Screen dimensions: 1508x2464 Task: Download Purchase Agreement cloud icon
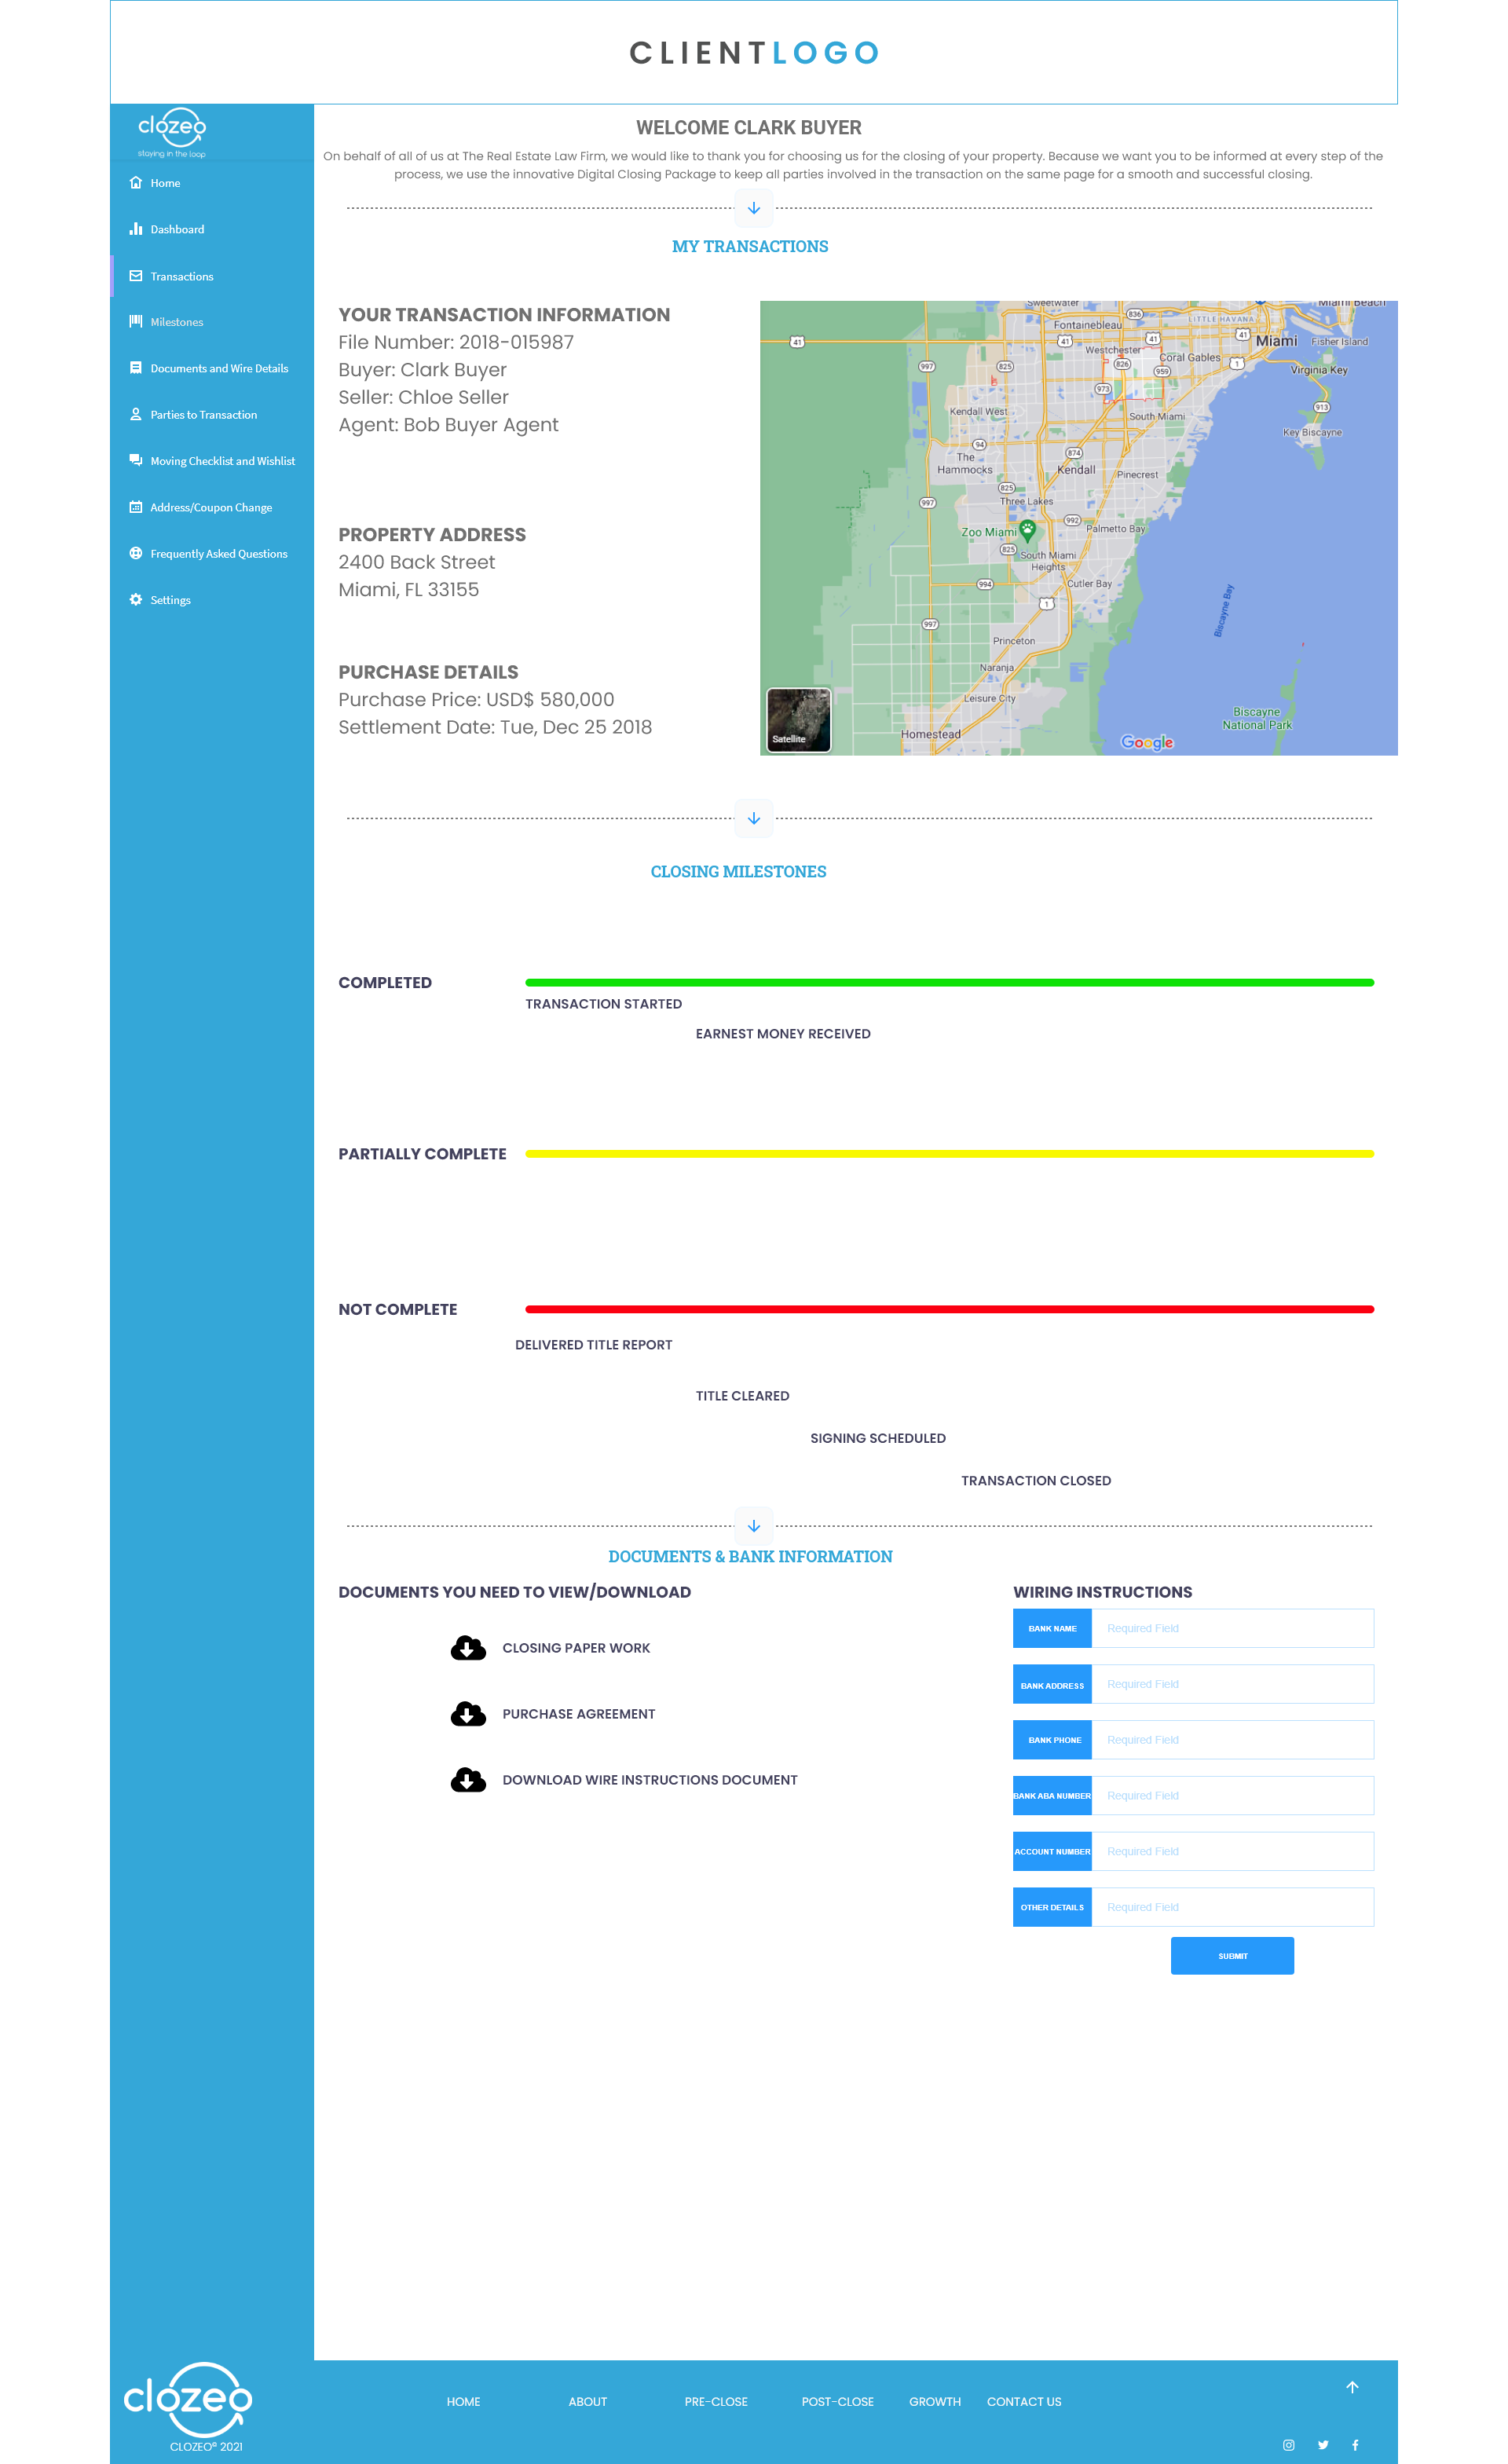coord(468,1713)
